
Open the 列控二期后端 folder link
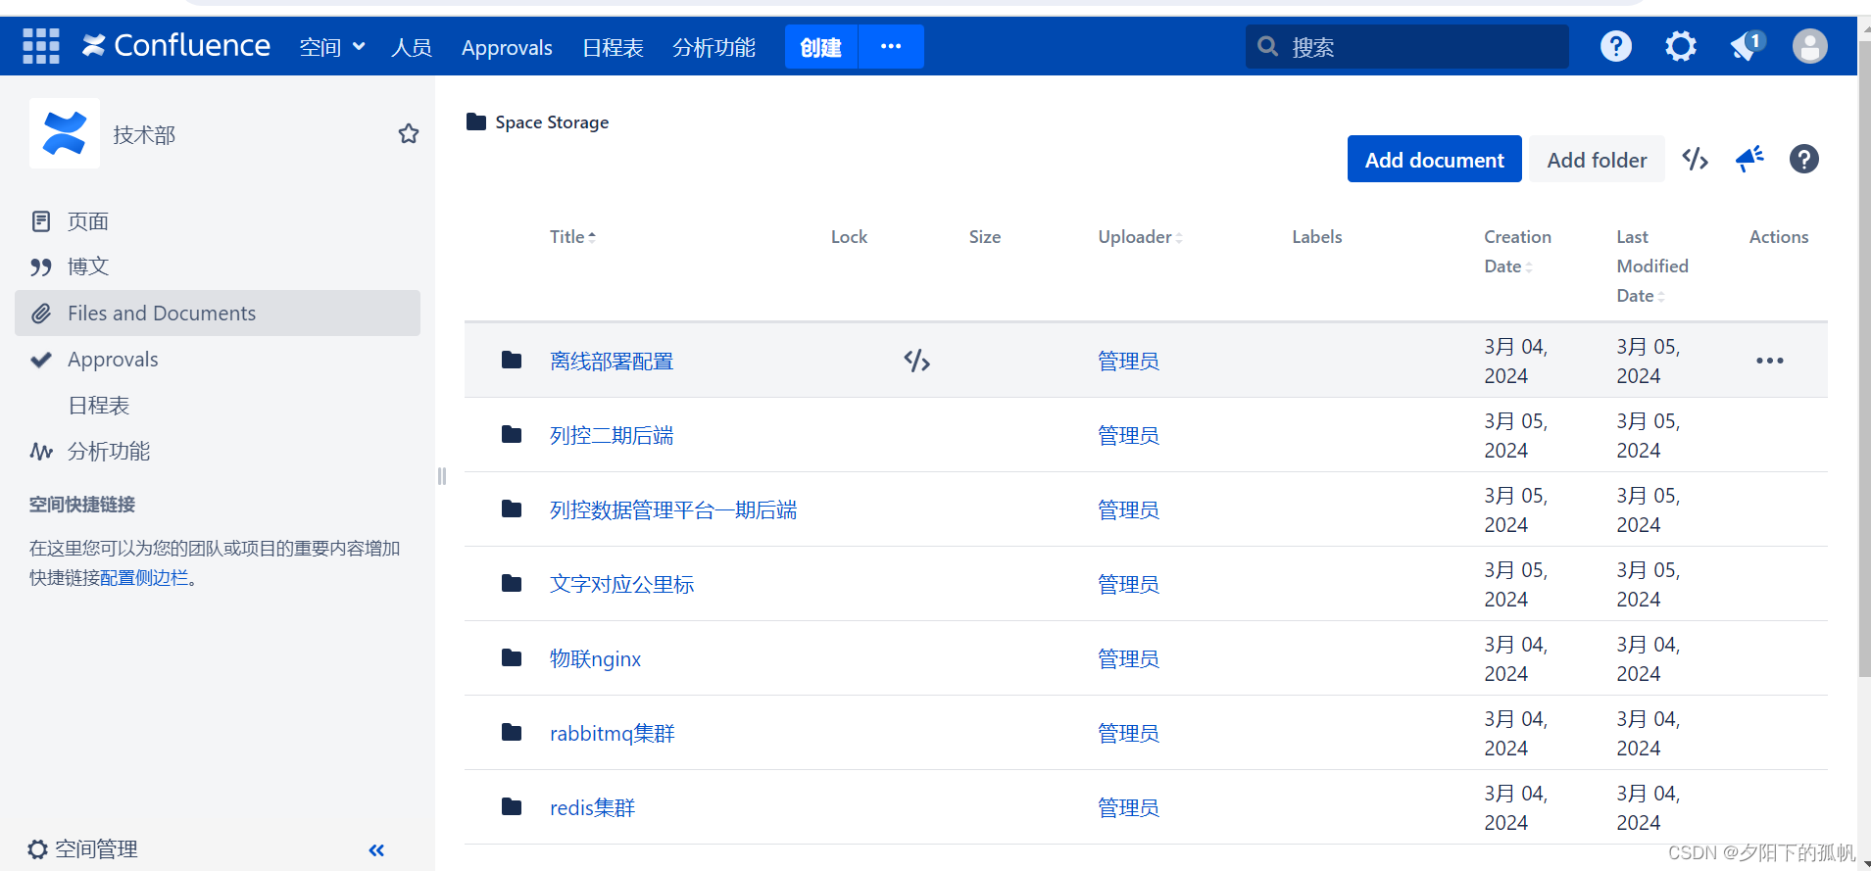click(612, 435)
